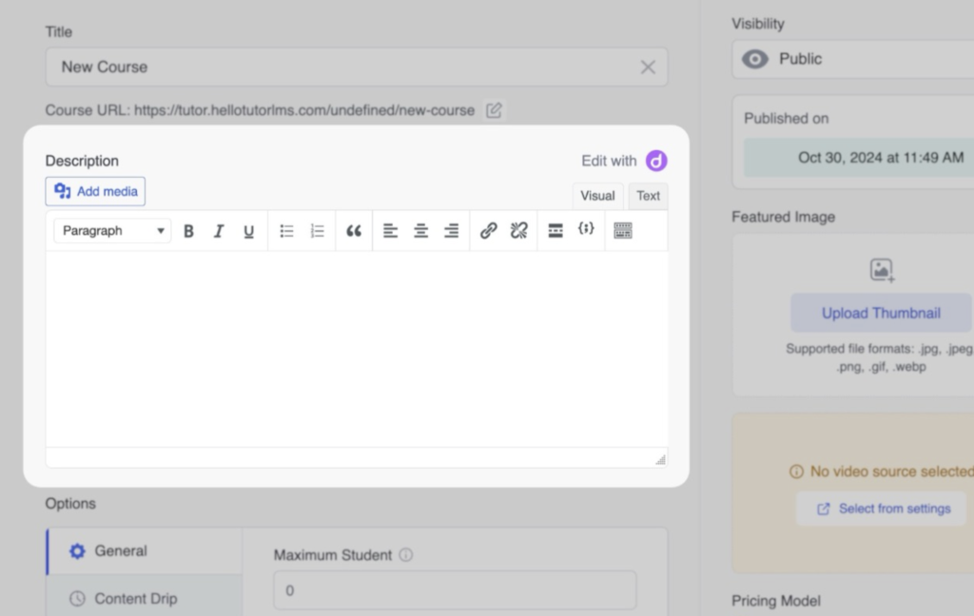Open the Paragraph format dropdown
974x616 pixels.
pyautogui.click(x=112, y=231)
